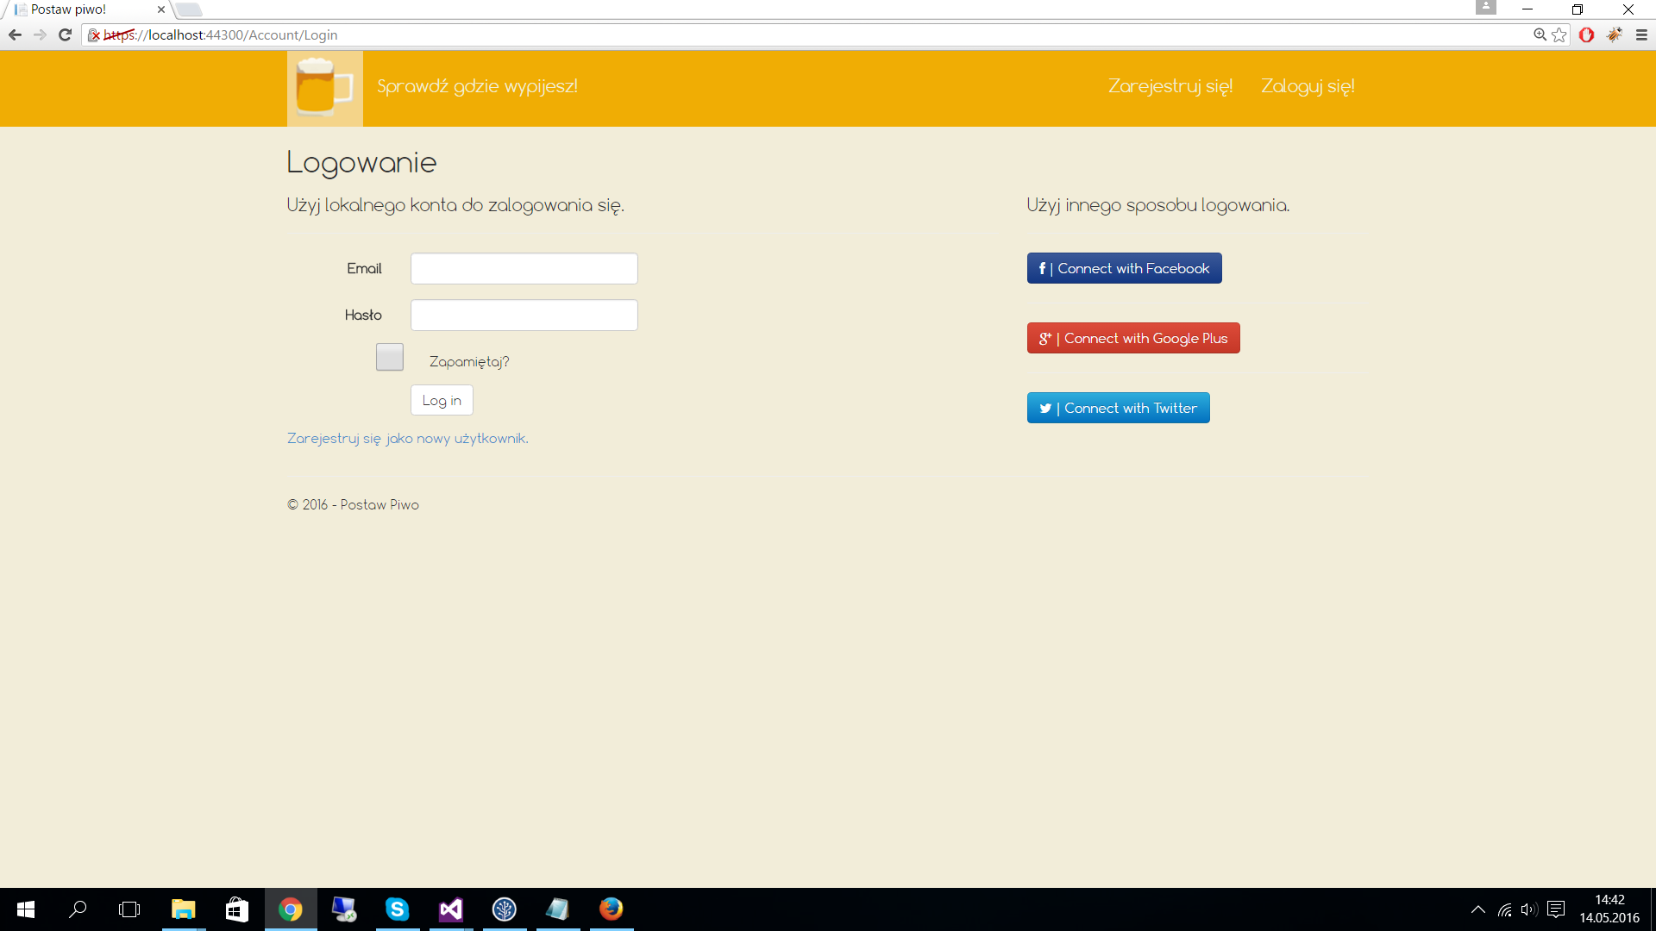Click Connect with Facebook button

[1124, 268]
